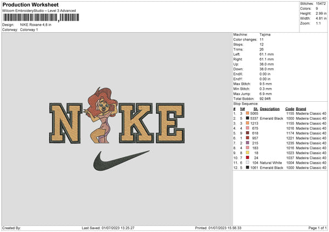This screenshot has width=329, height=232.
Task: Click the Max Jump value "6.9 mm"
Action: click(x=265, y=94)
